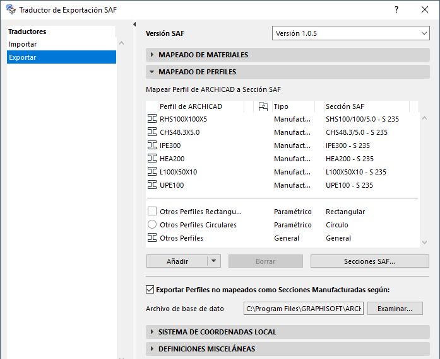The image size is (440, 359).
Task: Click the profile icon beside HEA200
Action: 152,158
